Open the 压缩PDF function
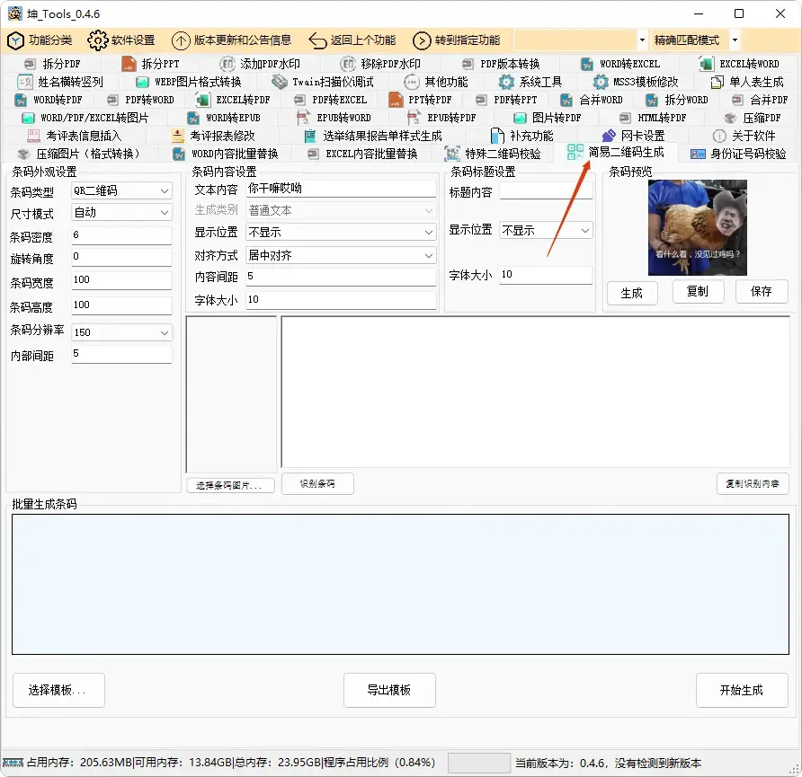This screenshot has height=777, width=802. point(761,118)
